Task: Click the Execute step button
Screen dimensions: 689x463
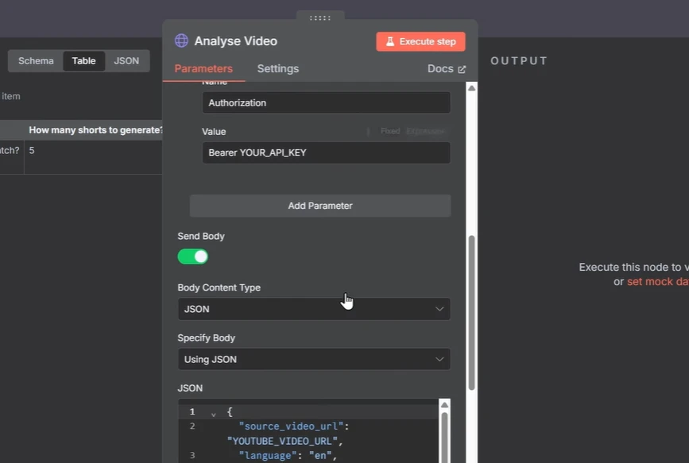Action: click(420, 41)
